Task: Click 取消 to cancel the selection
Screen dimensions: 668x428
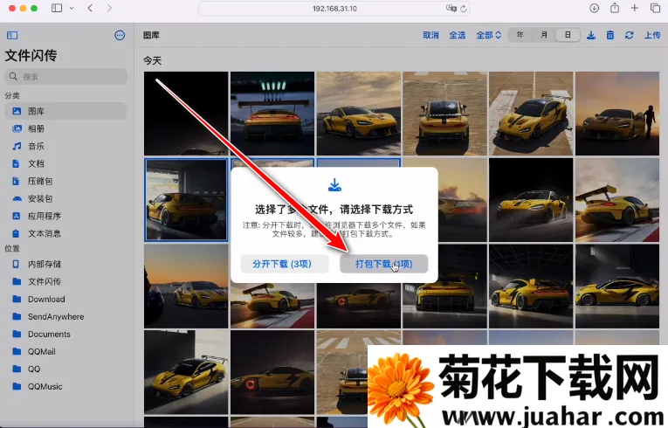Action: (430, 36)
